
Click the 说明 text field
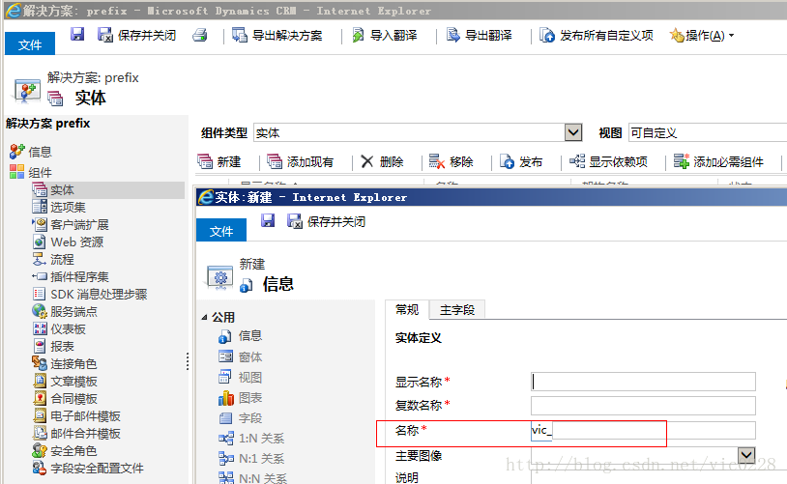click(643, 477)
